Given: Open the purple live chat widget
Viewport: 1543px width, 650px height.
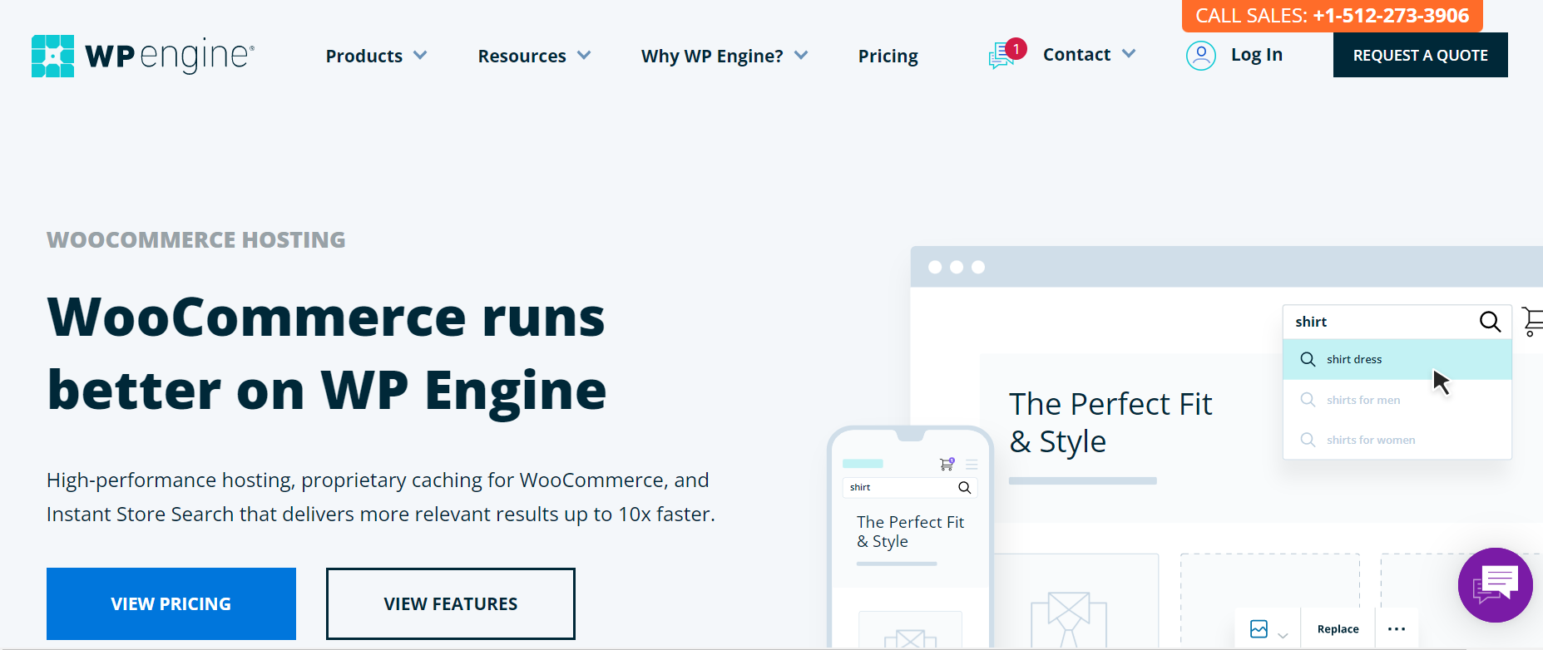Looking at the screenshot, I should click(1495, 585).
